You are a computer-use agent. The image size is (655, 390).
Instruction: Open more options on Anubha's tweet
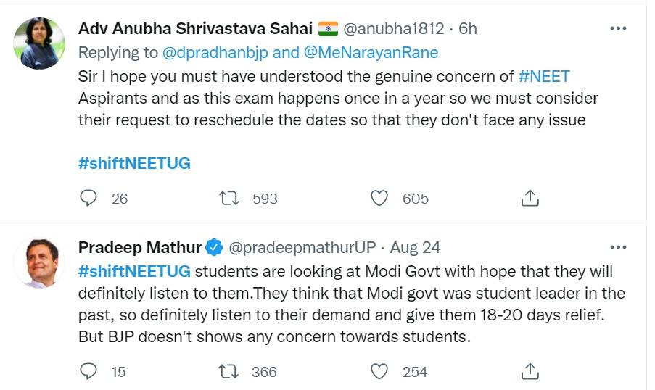click(x=618, y=29)
